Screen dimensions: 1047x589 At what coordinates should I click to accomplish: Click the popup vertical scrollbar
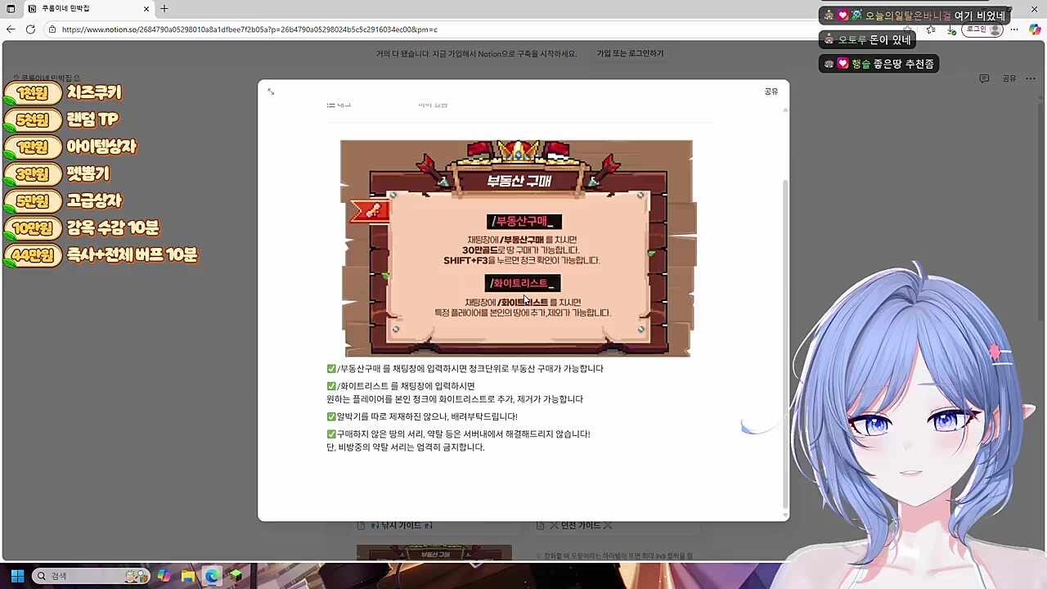[x=785, y=344]
